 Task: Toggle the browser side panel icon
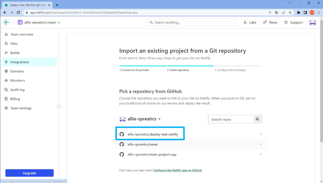(305, 13)
